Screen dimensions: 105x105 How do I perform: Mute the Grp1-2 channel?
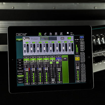pyautogui.click(x=59, y=57)
